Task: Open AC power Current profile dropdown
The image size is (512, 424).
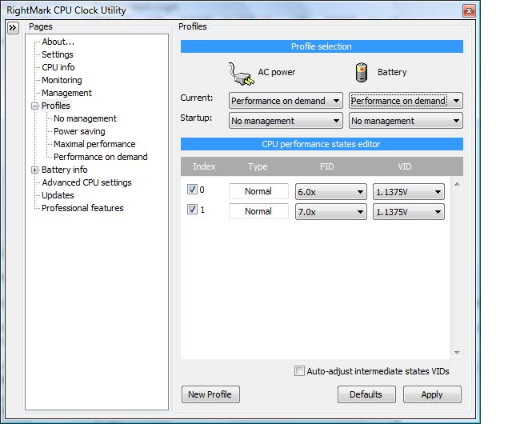Action: click(x=286, y=101)
